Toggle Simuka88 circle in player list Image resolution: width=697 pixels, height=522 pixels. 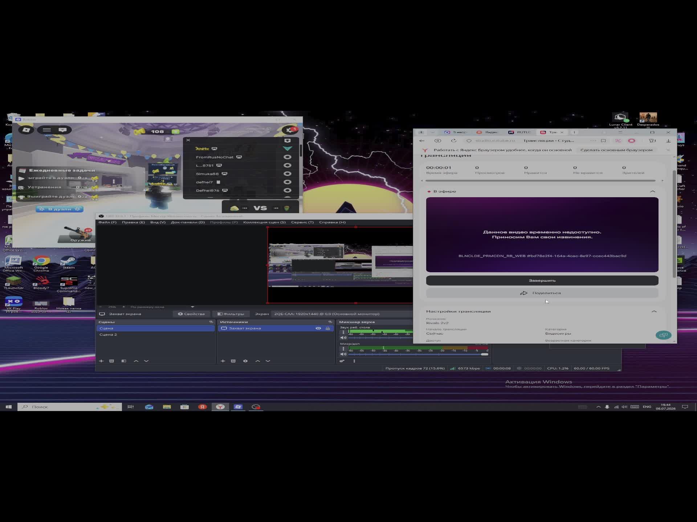pyautogui.click(x=288, y=174)
